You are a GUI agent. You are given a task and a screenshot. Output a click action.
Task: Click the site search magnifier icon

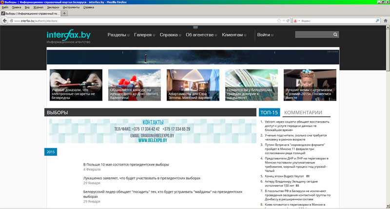(335, 35)
